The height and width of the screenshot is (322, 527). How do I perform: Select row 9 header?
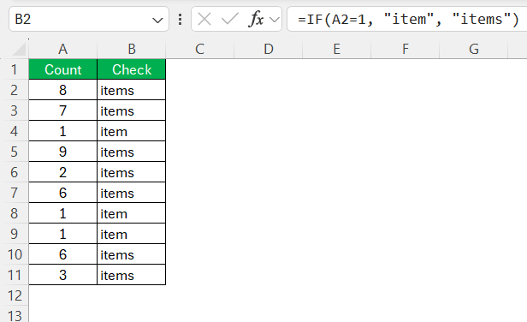(14, 234)
